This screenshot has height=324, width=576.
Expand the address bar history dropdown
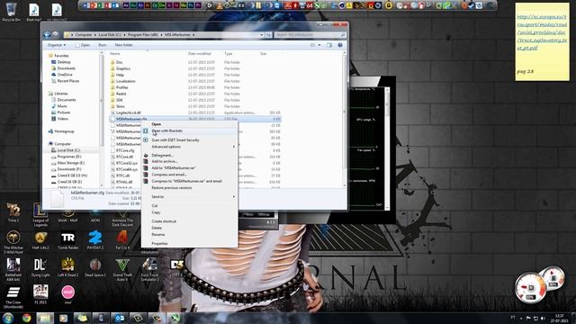tap(262, 35)
